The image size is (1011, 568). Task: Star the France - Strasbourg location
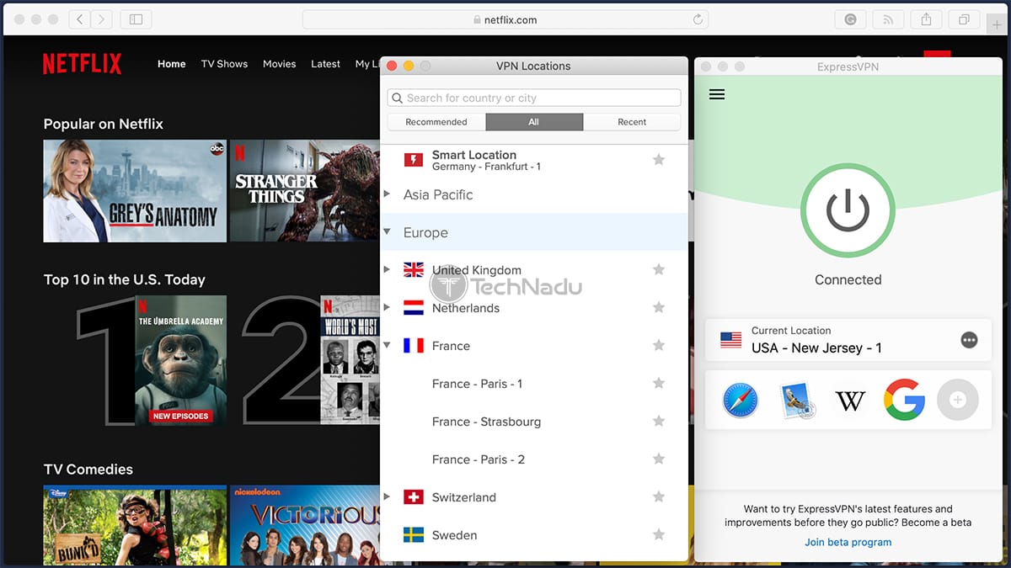(659, 422)
